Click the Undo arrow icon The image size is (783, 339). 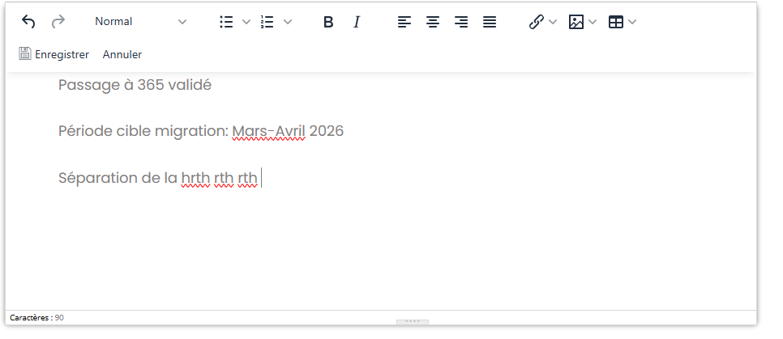pyautogui.click(x=28, y=22)
